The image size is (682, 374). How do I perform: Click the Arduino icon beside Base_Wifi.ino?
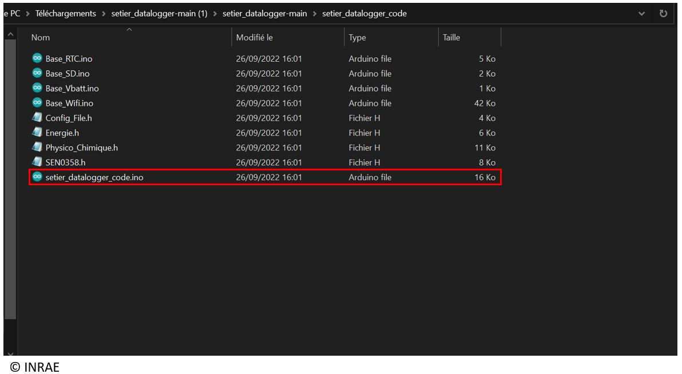[37, 104]
